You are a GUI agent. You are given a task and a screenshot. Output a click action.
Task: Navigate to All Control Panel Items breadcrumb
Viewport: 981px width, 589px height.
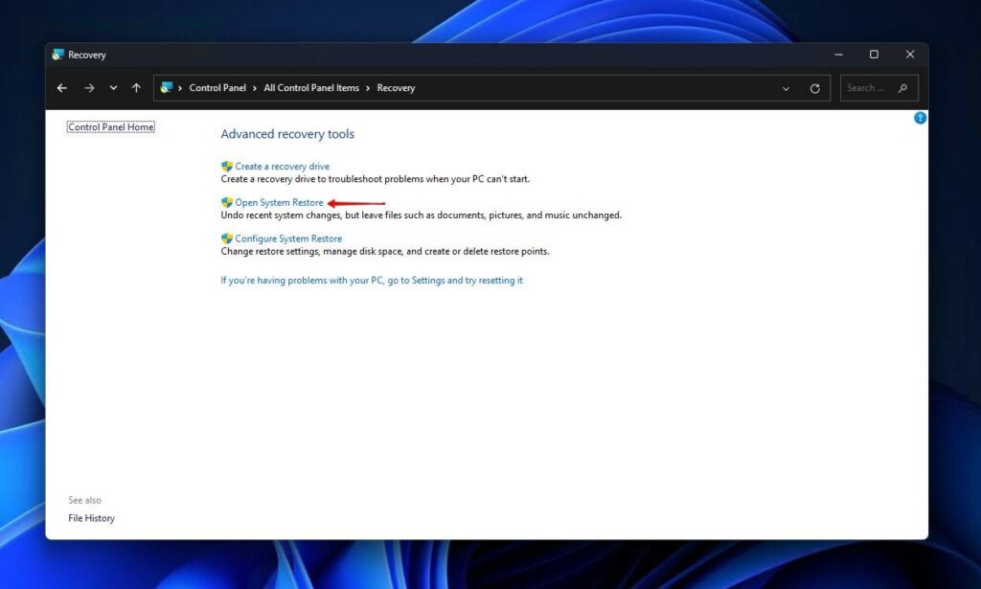point(311,87)
